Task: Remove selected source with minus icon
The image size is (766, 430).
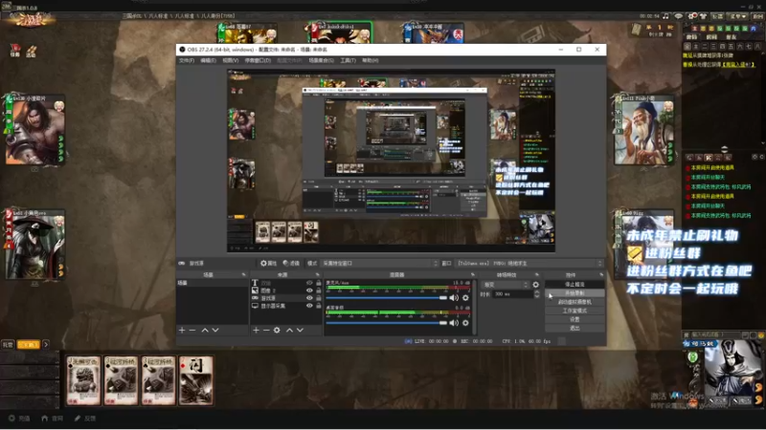Action: click(x=266, y=330)
